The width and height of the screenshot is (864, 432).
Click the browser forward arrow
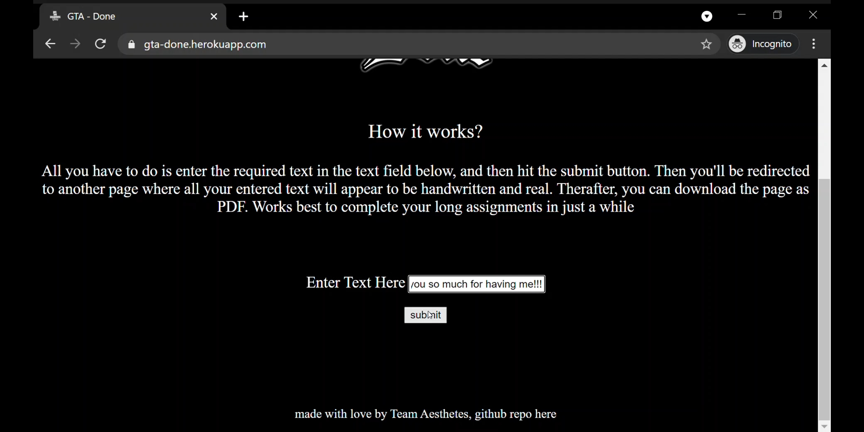(75, 44)
